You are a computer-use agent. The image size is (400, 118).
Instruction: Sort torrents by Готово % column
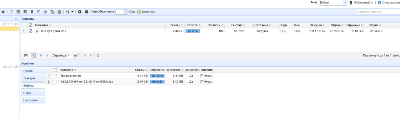[x=192, y=25]
